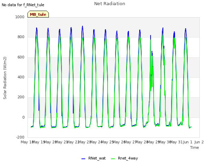The width and height of the screenshot is (220, 165).
Task: Click the 600 y-axis tick label
Action: tap(21, 57)
